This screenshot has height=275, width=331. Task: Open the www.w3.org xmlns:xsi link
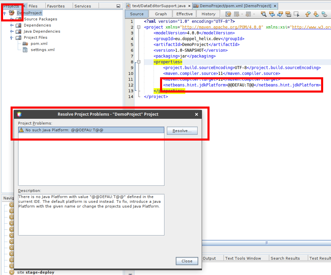click(x=311, y=27)
